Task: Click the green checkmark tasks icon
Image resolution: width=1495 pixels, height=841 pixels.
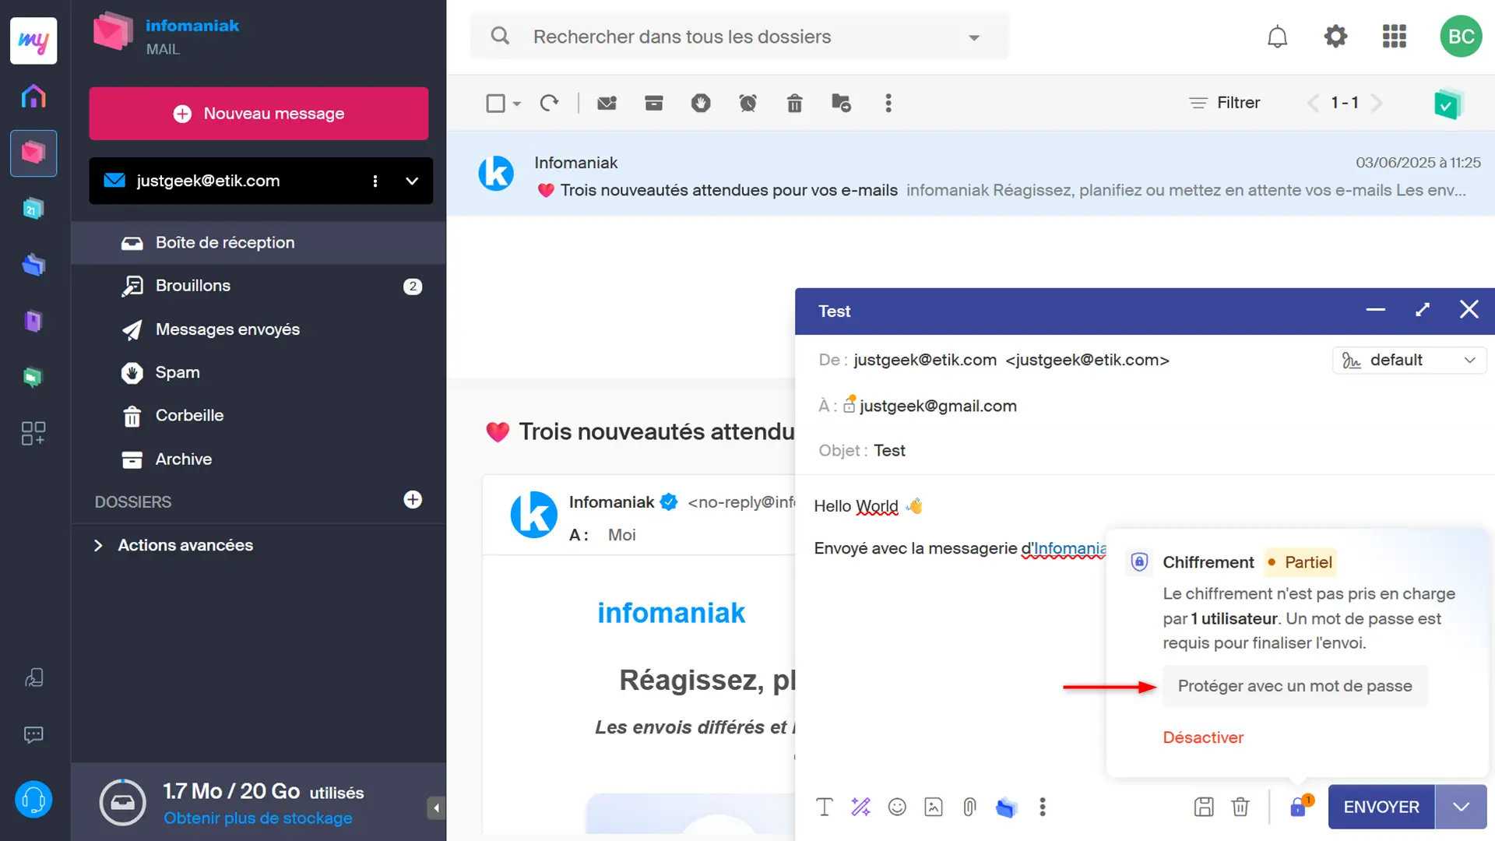Action: click(x=1448, y=104)
